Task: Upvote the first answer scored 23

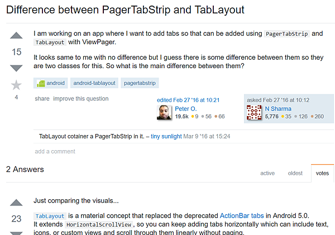Action: (x=16, y=202)
